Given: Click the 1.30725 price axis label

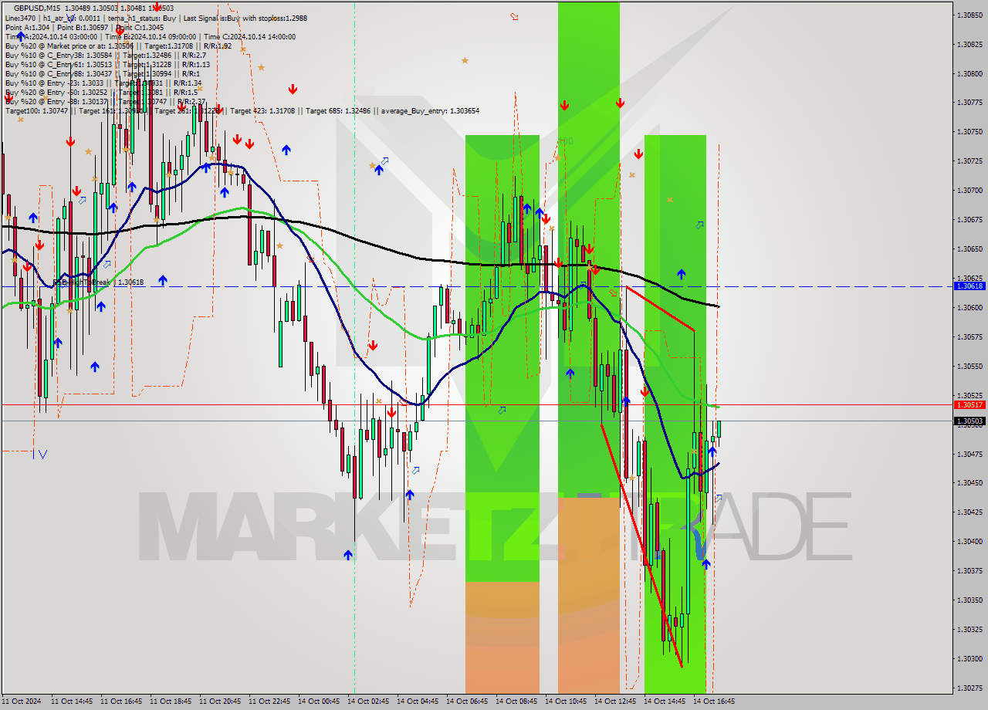Looking at the screenshot, I should [x=969, y=161].
